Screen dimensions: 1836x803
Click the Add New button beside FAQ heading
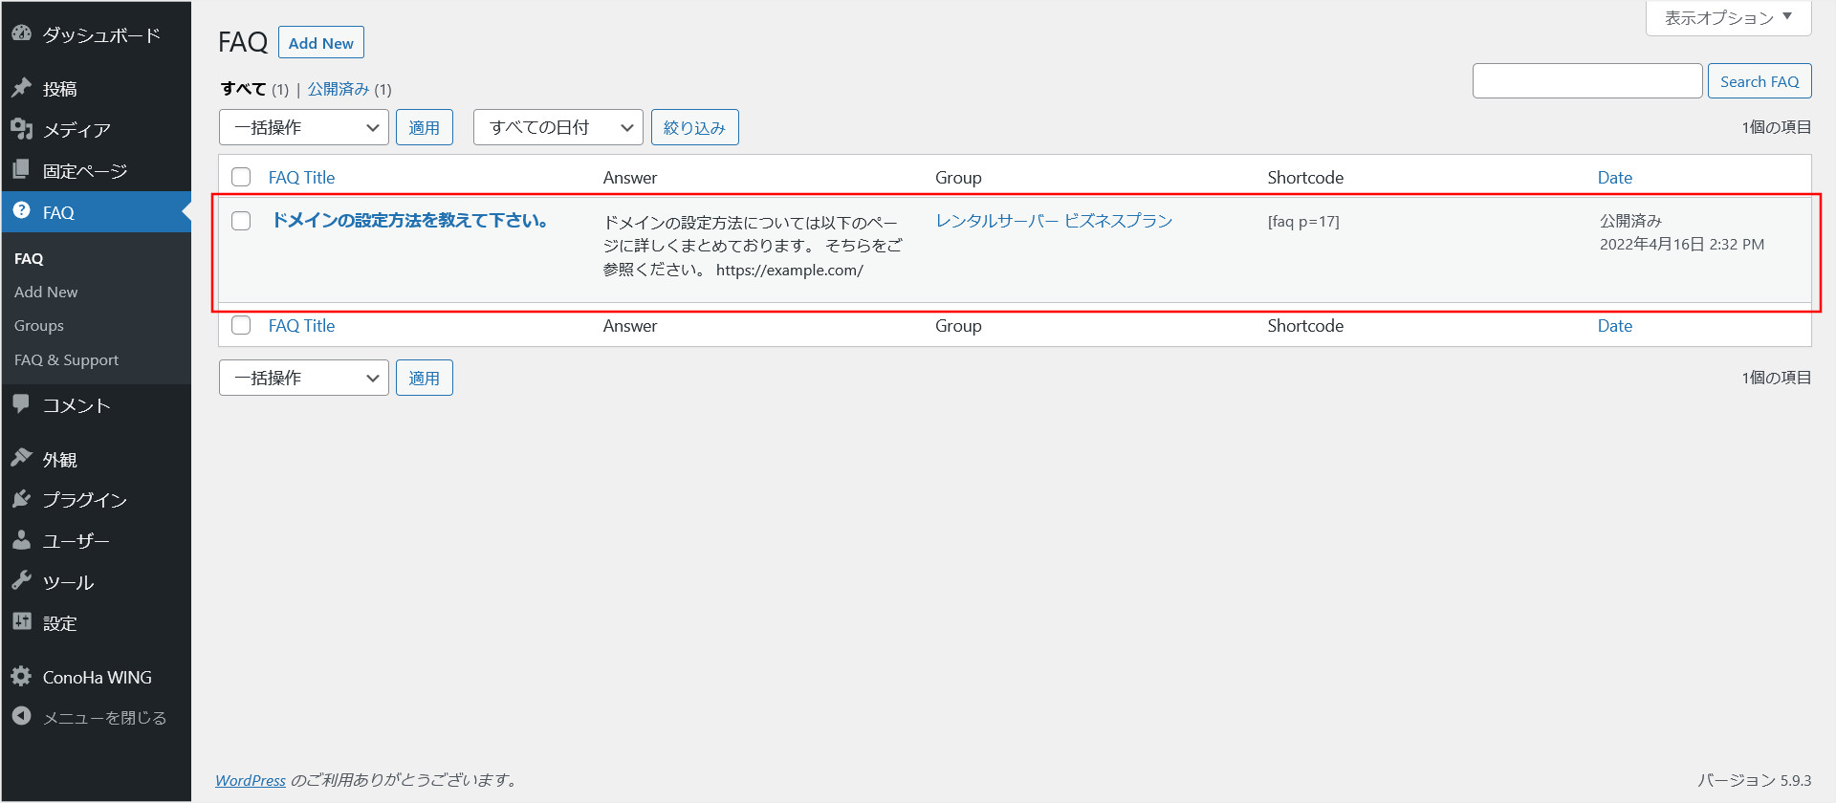tap(321, 43)
